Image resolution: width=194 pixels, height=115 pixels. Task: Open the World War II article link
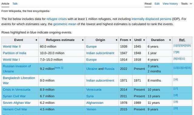click(12, 46)
